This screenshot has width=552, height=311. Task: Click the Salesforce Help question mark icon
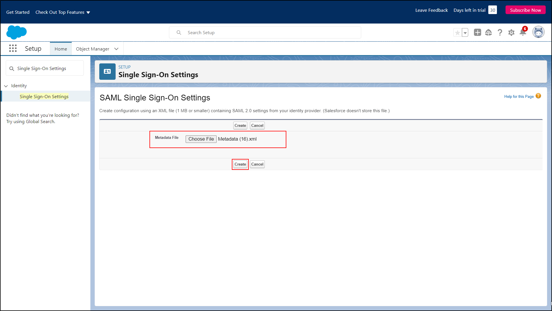(x=500, y=32)
